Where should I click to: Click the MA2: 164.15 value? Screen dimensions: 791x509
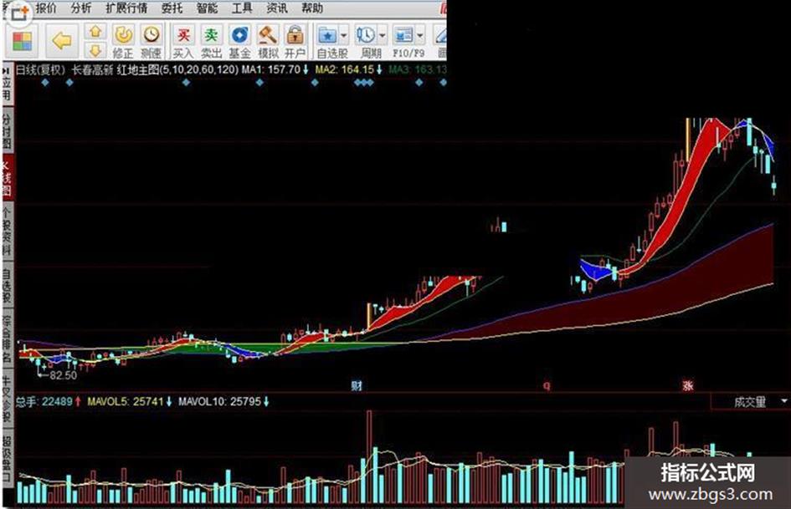pyautogui.click(x=345, y=69)
